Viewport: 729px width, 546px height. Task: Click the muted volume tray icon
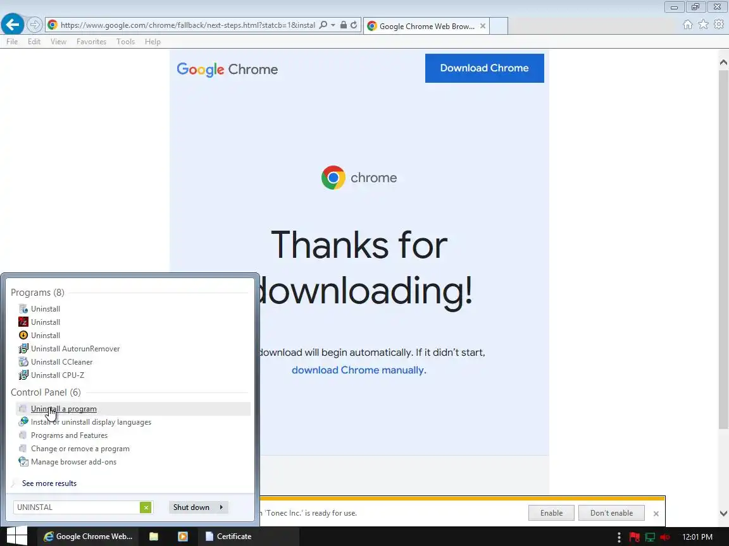pos(665,537)
